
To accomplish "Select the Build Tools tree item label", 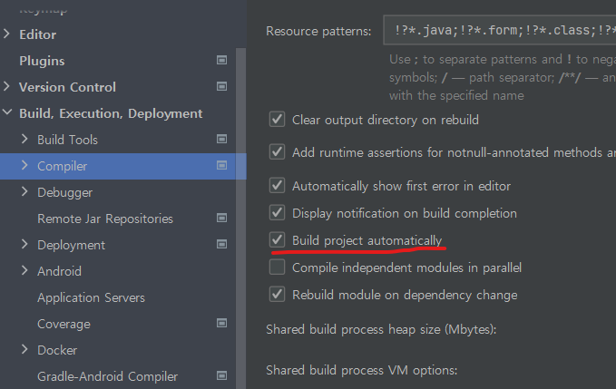I will point(67,140).
